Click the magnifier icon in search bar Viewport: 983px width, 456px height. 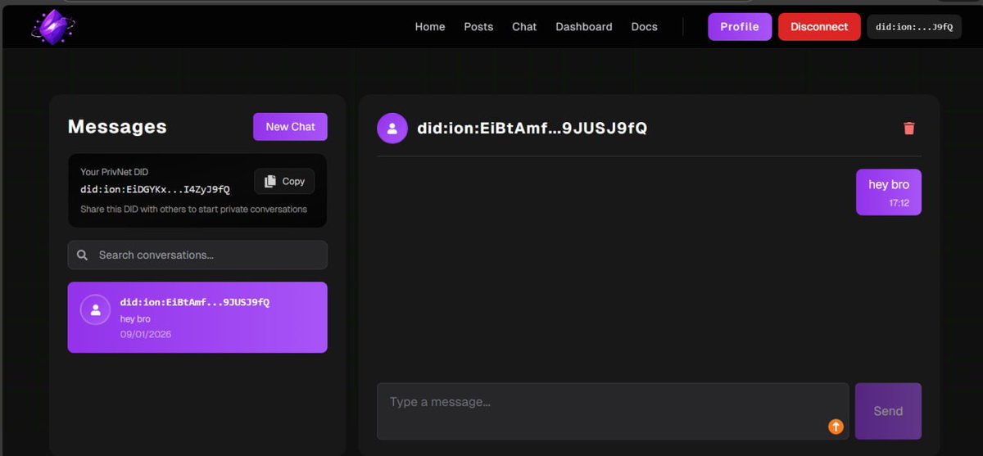(x=82, y=255)
